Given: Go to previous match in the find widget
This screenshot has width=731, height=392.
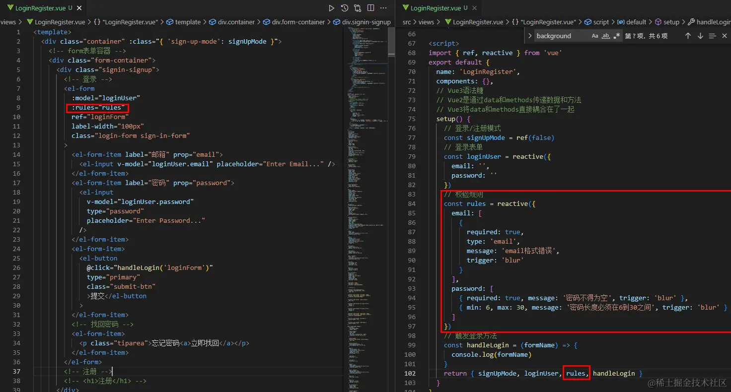Looking at the screenshot, I should point(688,36).
